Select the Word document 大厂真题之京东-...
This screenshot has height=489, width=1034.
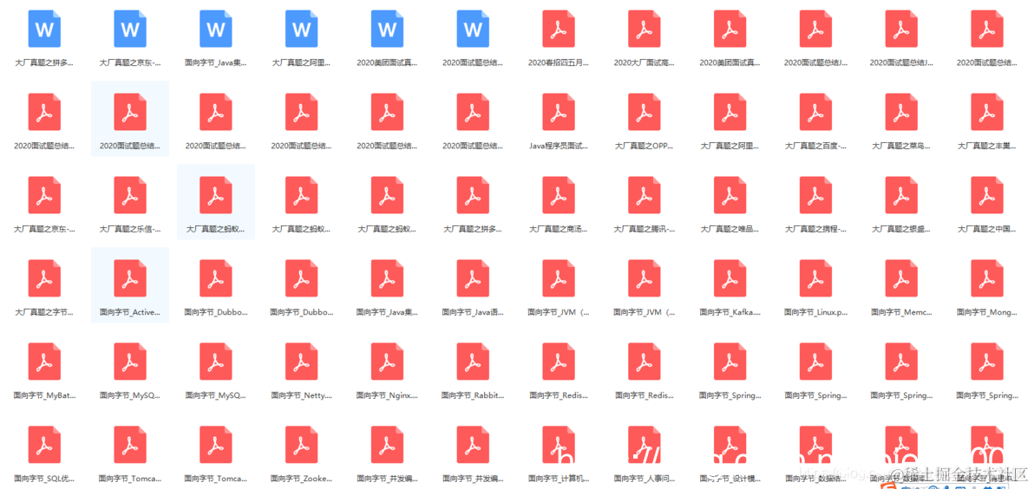click(130, 29)
